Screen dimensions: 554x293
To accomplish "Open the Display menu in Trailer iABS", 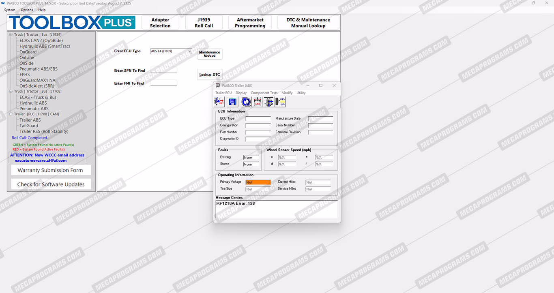I will [241, 93].
